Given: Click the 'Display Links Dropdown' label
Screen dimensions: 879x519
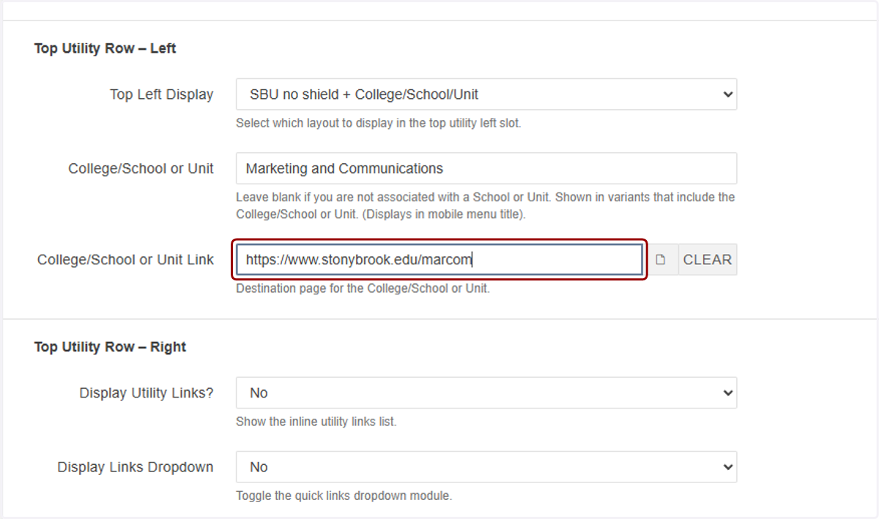Looking at the screenshot, I should 136,467.
